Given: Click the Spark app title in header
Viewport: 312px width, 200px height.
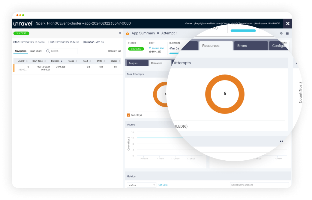Looking at the screenshot, I should point(83,23).
